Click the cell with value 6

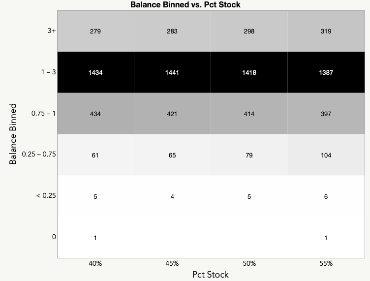[x=326, y=196]
